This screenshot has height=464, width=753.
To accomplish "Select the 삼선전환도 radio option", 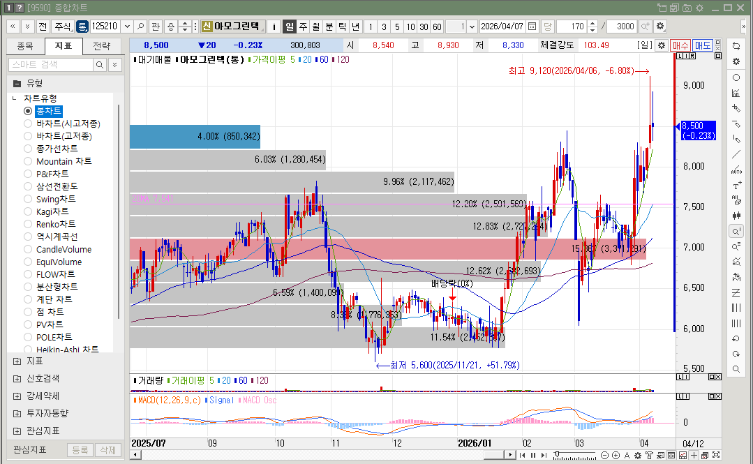I will click(28, 186).
